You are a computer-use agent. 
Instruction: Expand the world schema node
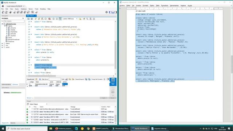click(3, 47)
